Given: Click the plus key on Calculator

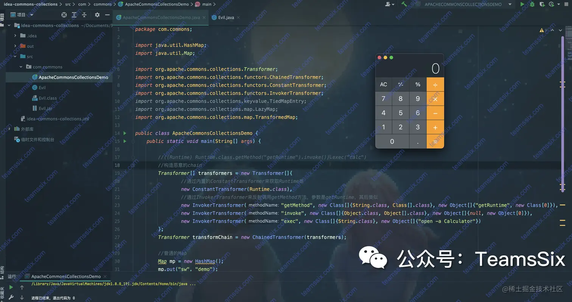Looking at the screenshot, I should pos(435,127).
